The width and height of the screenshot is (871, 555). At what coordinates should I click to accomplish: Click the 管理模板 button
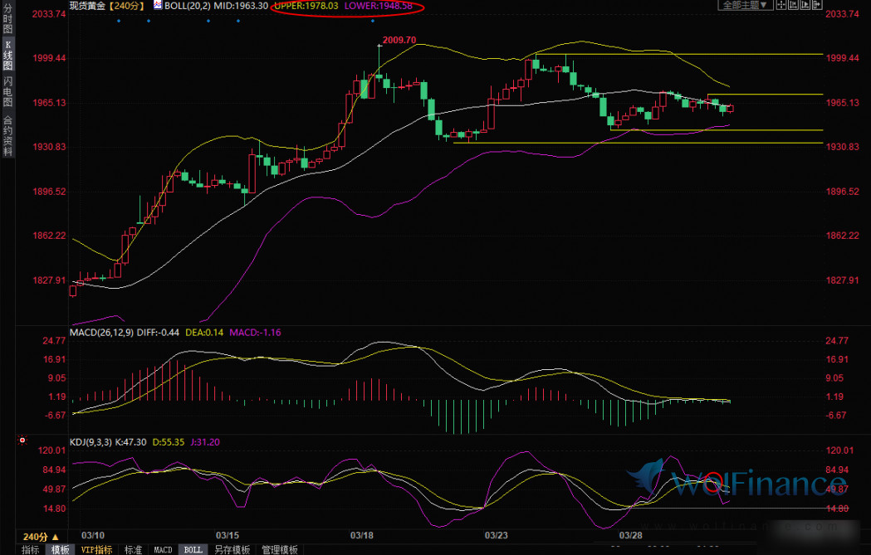pos(280,549)
